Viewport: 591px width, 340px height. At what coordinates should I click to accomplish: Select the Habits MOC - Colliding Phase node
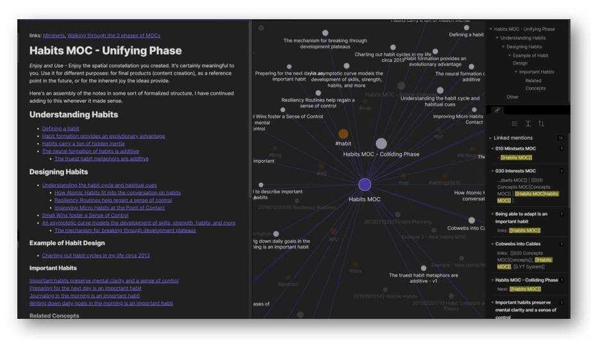381,143
